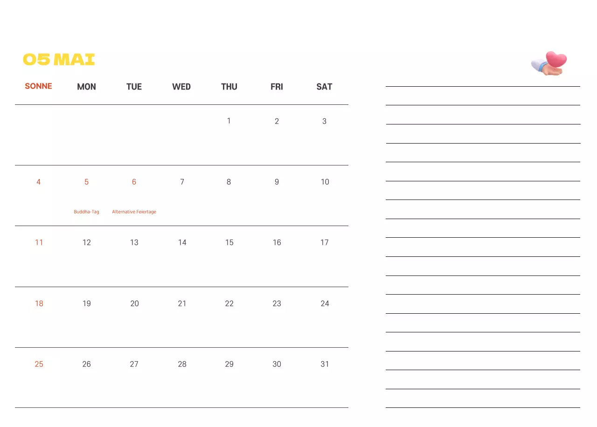Click date 28 on Wednesday

(x=182, y=364)
